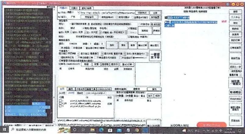Expand the 普通环境 dropdown in right sidebar
245x134 pixels.
[240, 75]
